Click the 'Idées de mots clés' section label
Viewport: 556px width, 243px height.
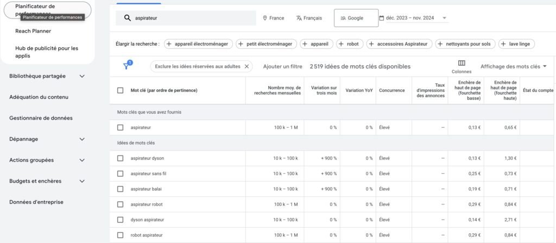pos(136,143)
